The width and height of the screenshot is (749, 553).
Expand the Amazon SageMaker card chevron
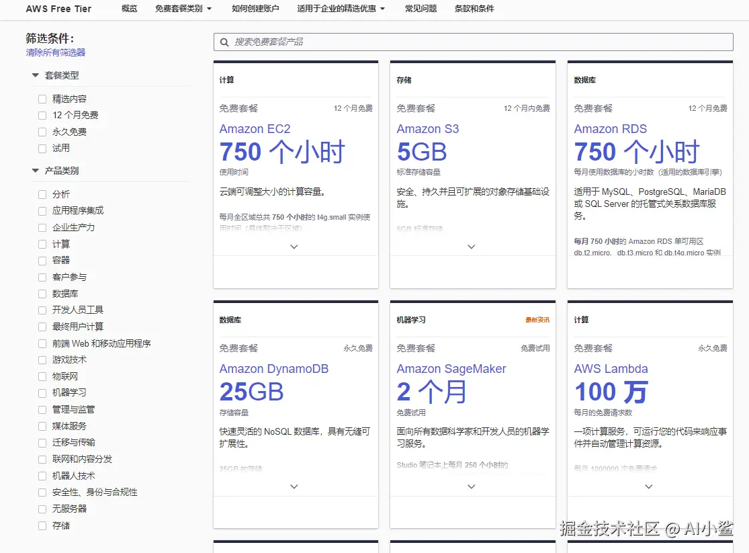coord(472,486)
